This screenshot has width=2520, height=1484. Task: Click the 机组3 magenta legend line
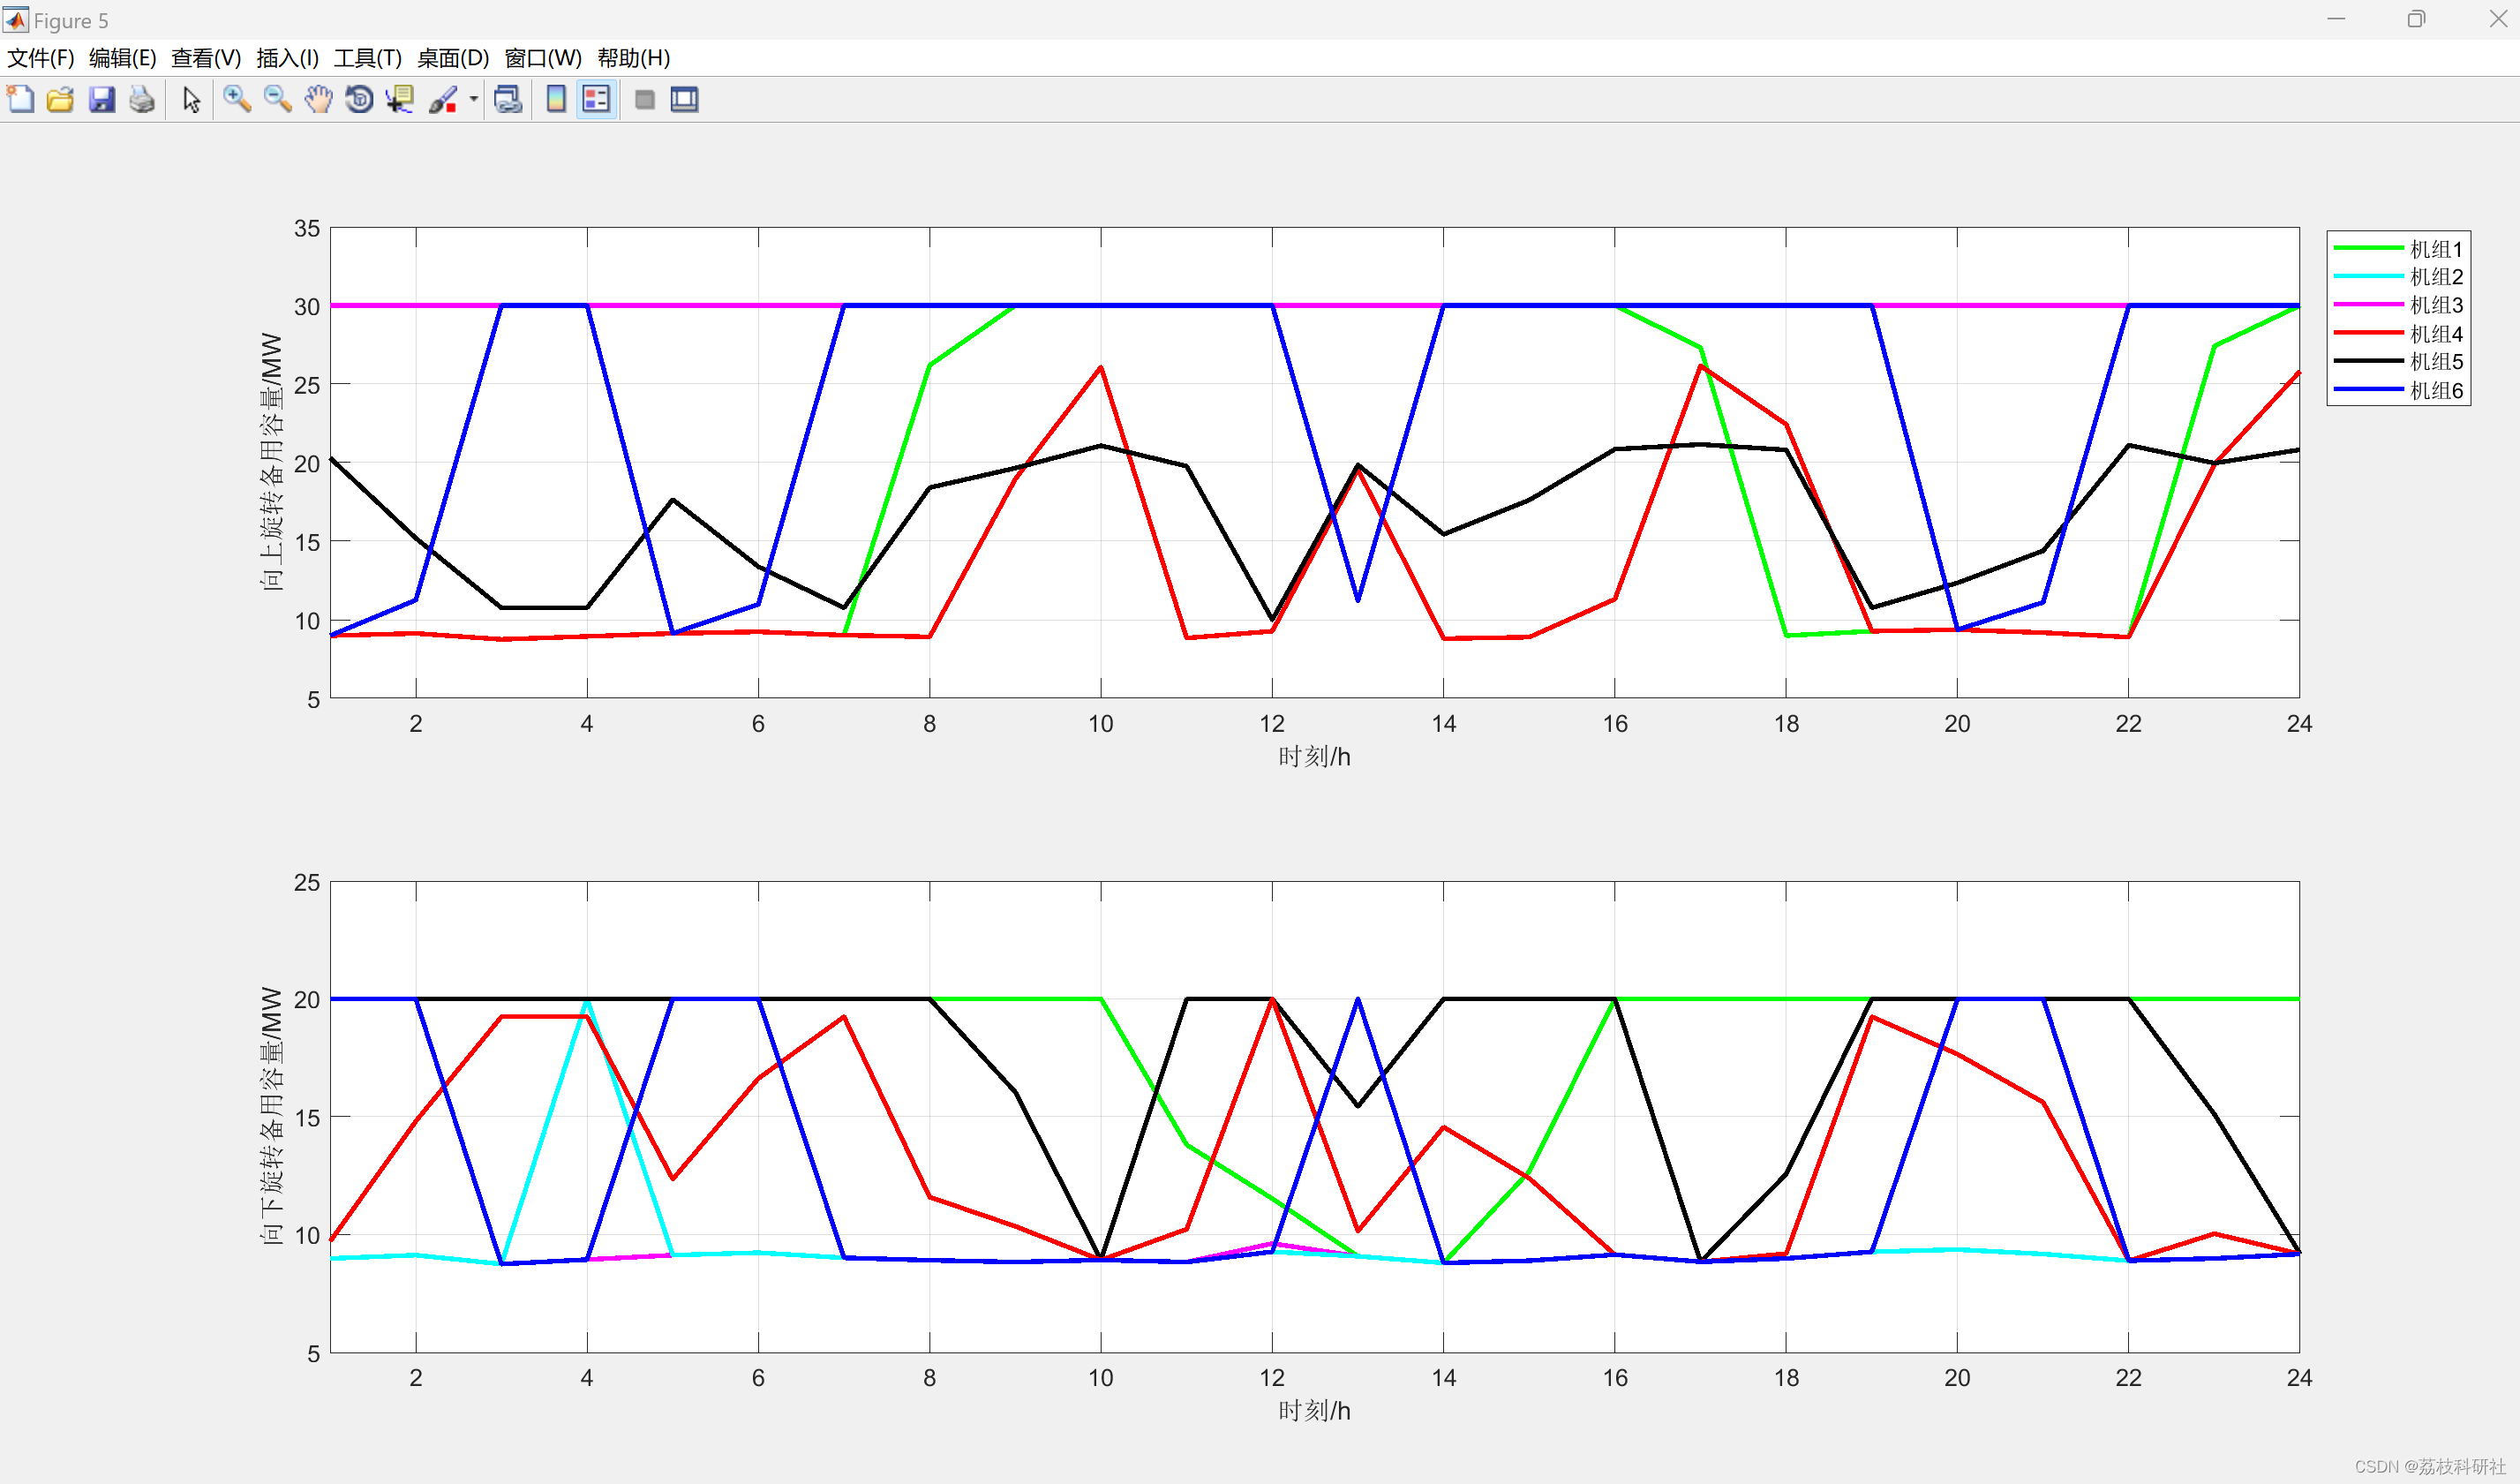click(x=2367, y=304)
